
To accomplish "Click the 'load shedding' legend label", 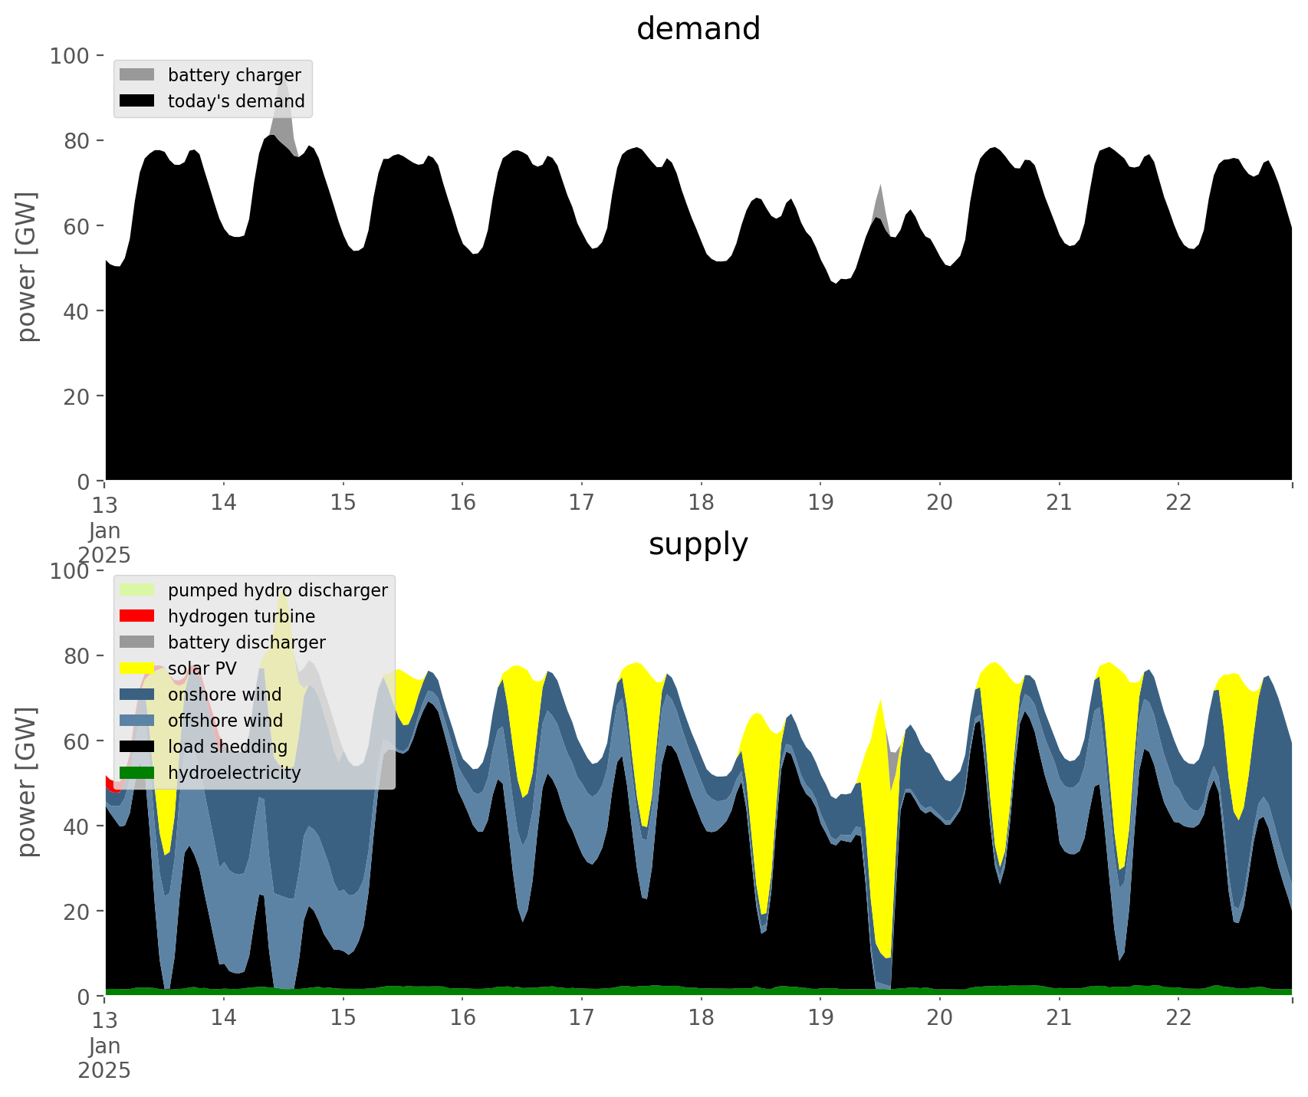I will point(228,747).
